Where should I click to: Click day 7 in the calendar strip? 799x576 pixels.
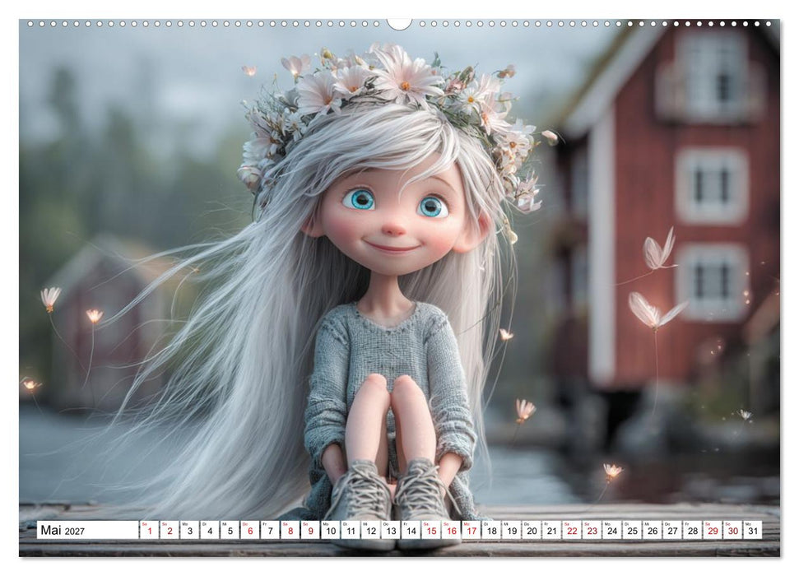pyautogui.click(x=270, y=530)
